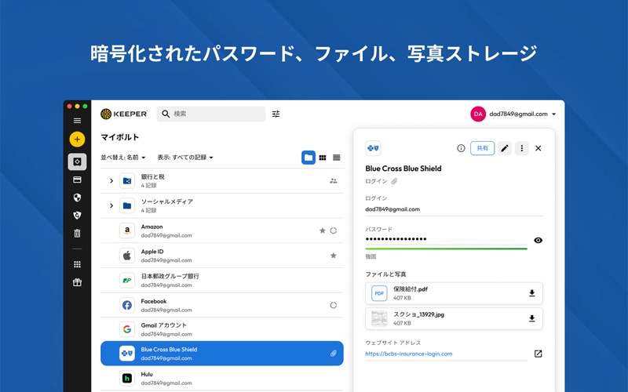The height and width of the screenshot is (392, 628).
Task: Click the login value dad7849@gmail.com in details
Action: 392,209
